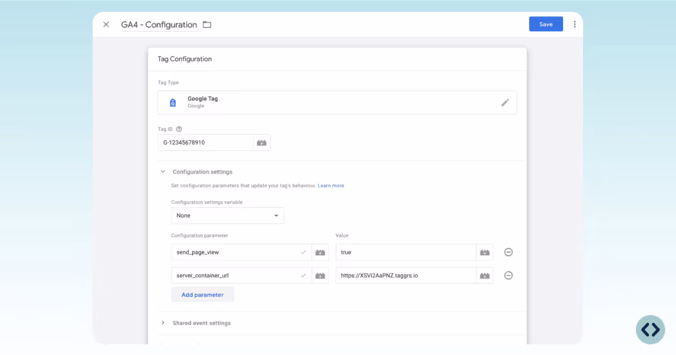Remove the send_page_view parameter row
The width and height of the screenshot is (676, 355).
tap(508, 252)
